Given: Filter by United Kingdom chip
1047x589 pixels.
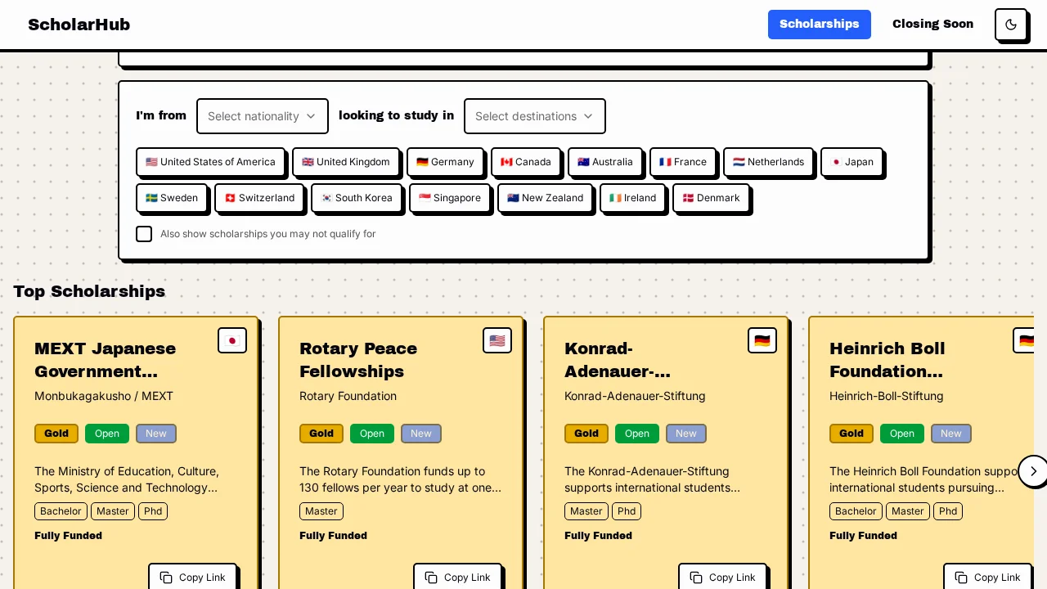Looking at the screenshot, I should tap(346, 162).
